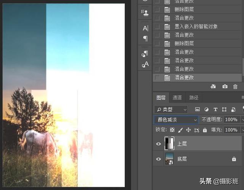Click the 不透明度 label
244x190 pixels.
[212, 120]
